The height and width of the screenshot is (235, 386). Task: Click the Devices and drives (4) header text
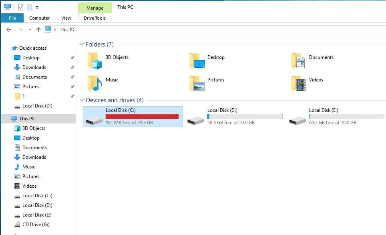[x=115, y=100]
